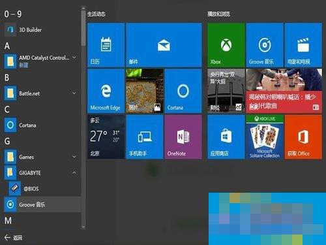Click the AMD Catalyst Control folder icon
Image resolution: width=326 pixels, height=245 pixels.
[10, 61]
